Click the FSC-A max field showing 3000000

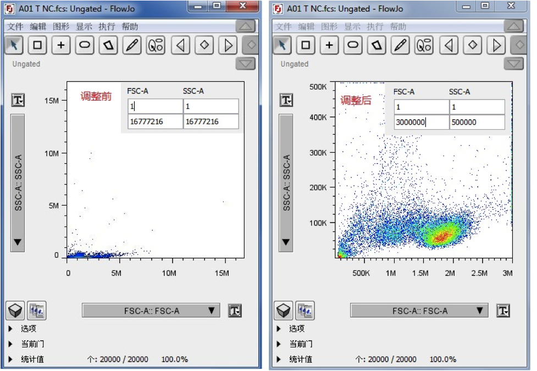click(x=420, y=122)
